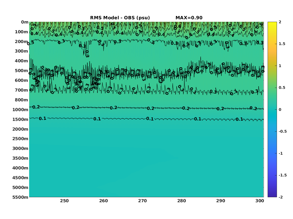The width and height of the screenshot is (293, 219).
Task: Pick the colorbar tick label '0.5'
Action: pyautogui.click(x=282, y=88)
